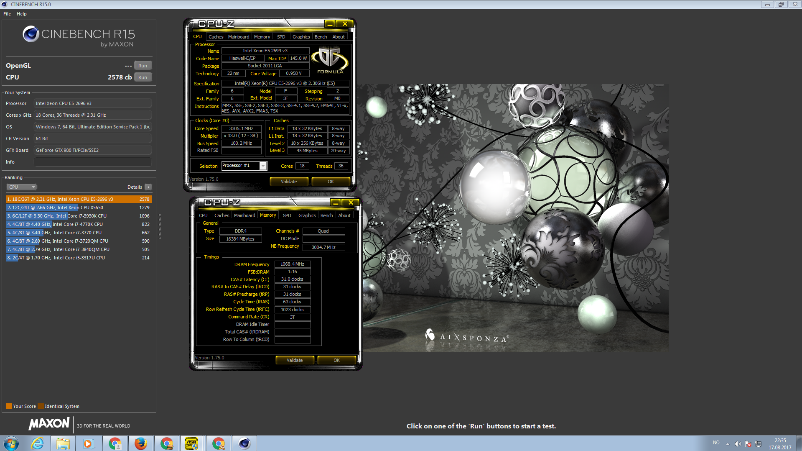This screenshot has height=451, width=802.
Task: Restore down the Cinebench window
Action: (781, 4)
